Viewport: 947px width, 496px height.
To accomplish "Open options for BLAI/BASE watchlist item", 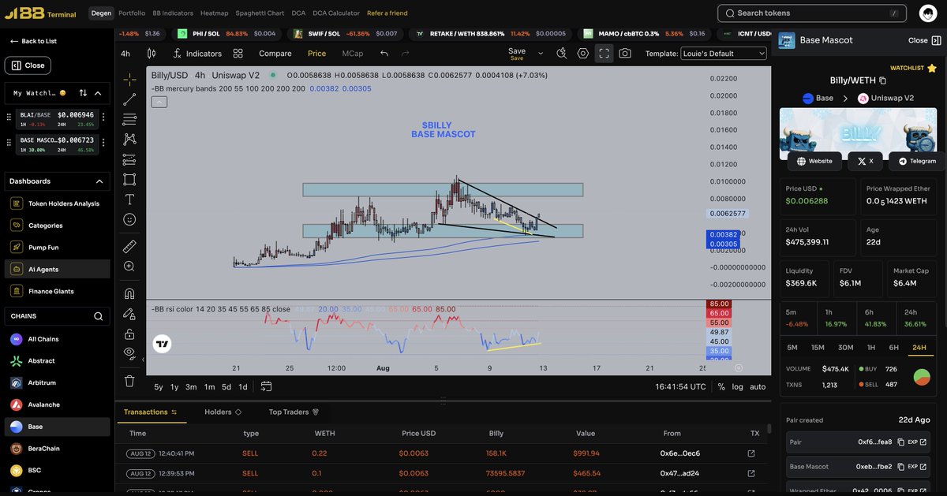I will tap(103, 117).
